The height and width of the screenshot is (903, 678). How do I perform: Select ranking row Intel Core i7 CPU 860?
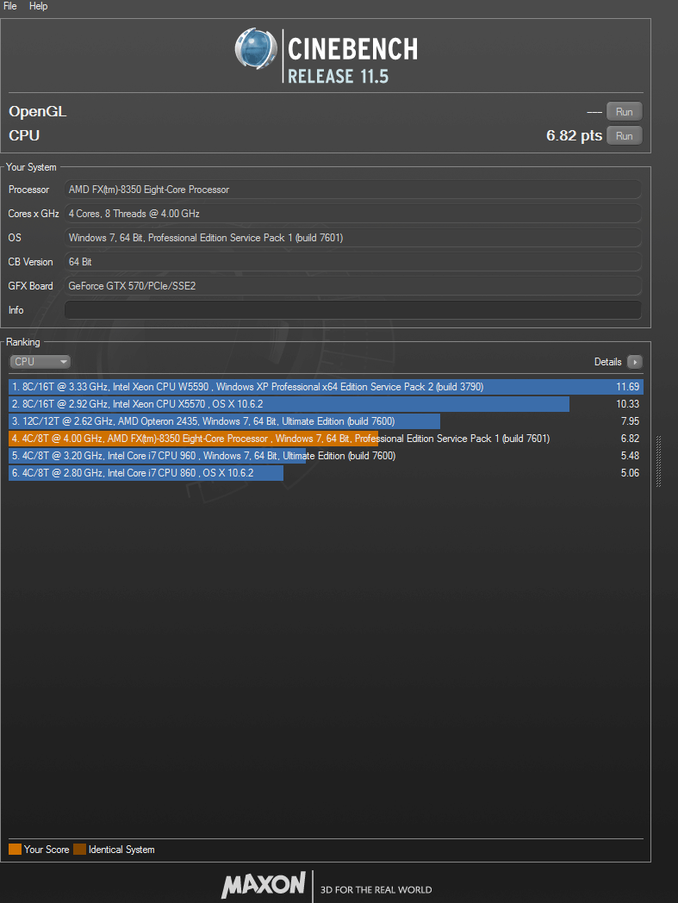tap(326, 473)
